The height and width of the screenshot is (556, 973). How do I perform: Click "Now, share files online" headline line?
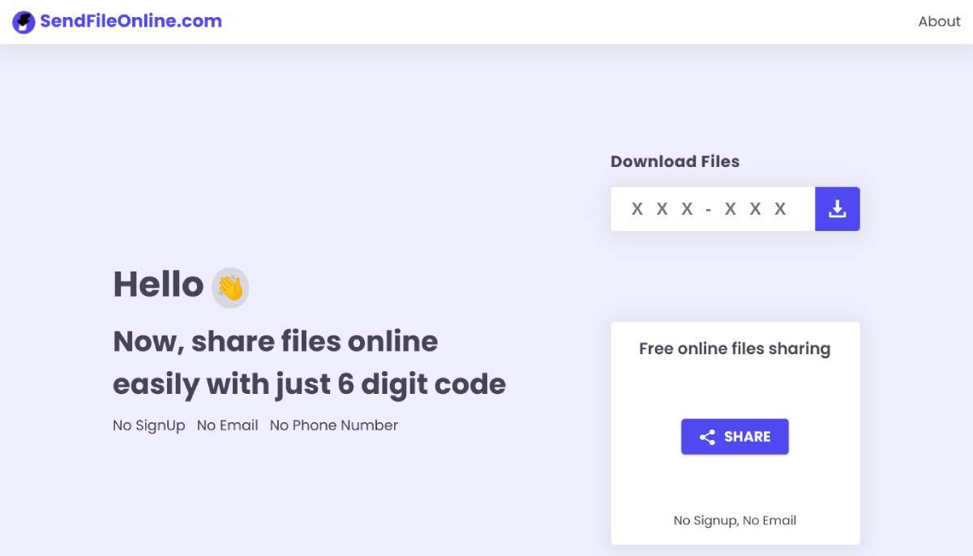point(275,341)
